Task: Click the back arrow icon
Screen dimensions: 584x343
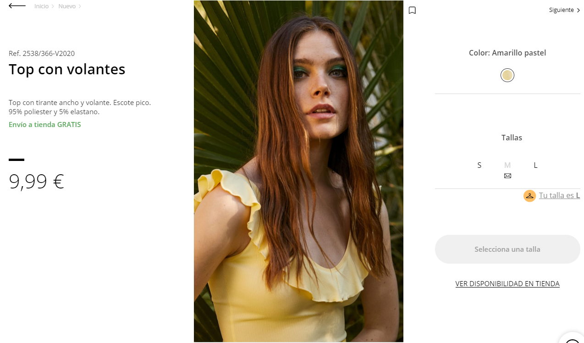Action: click(17, 6)
